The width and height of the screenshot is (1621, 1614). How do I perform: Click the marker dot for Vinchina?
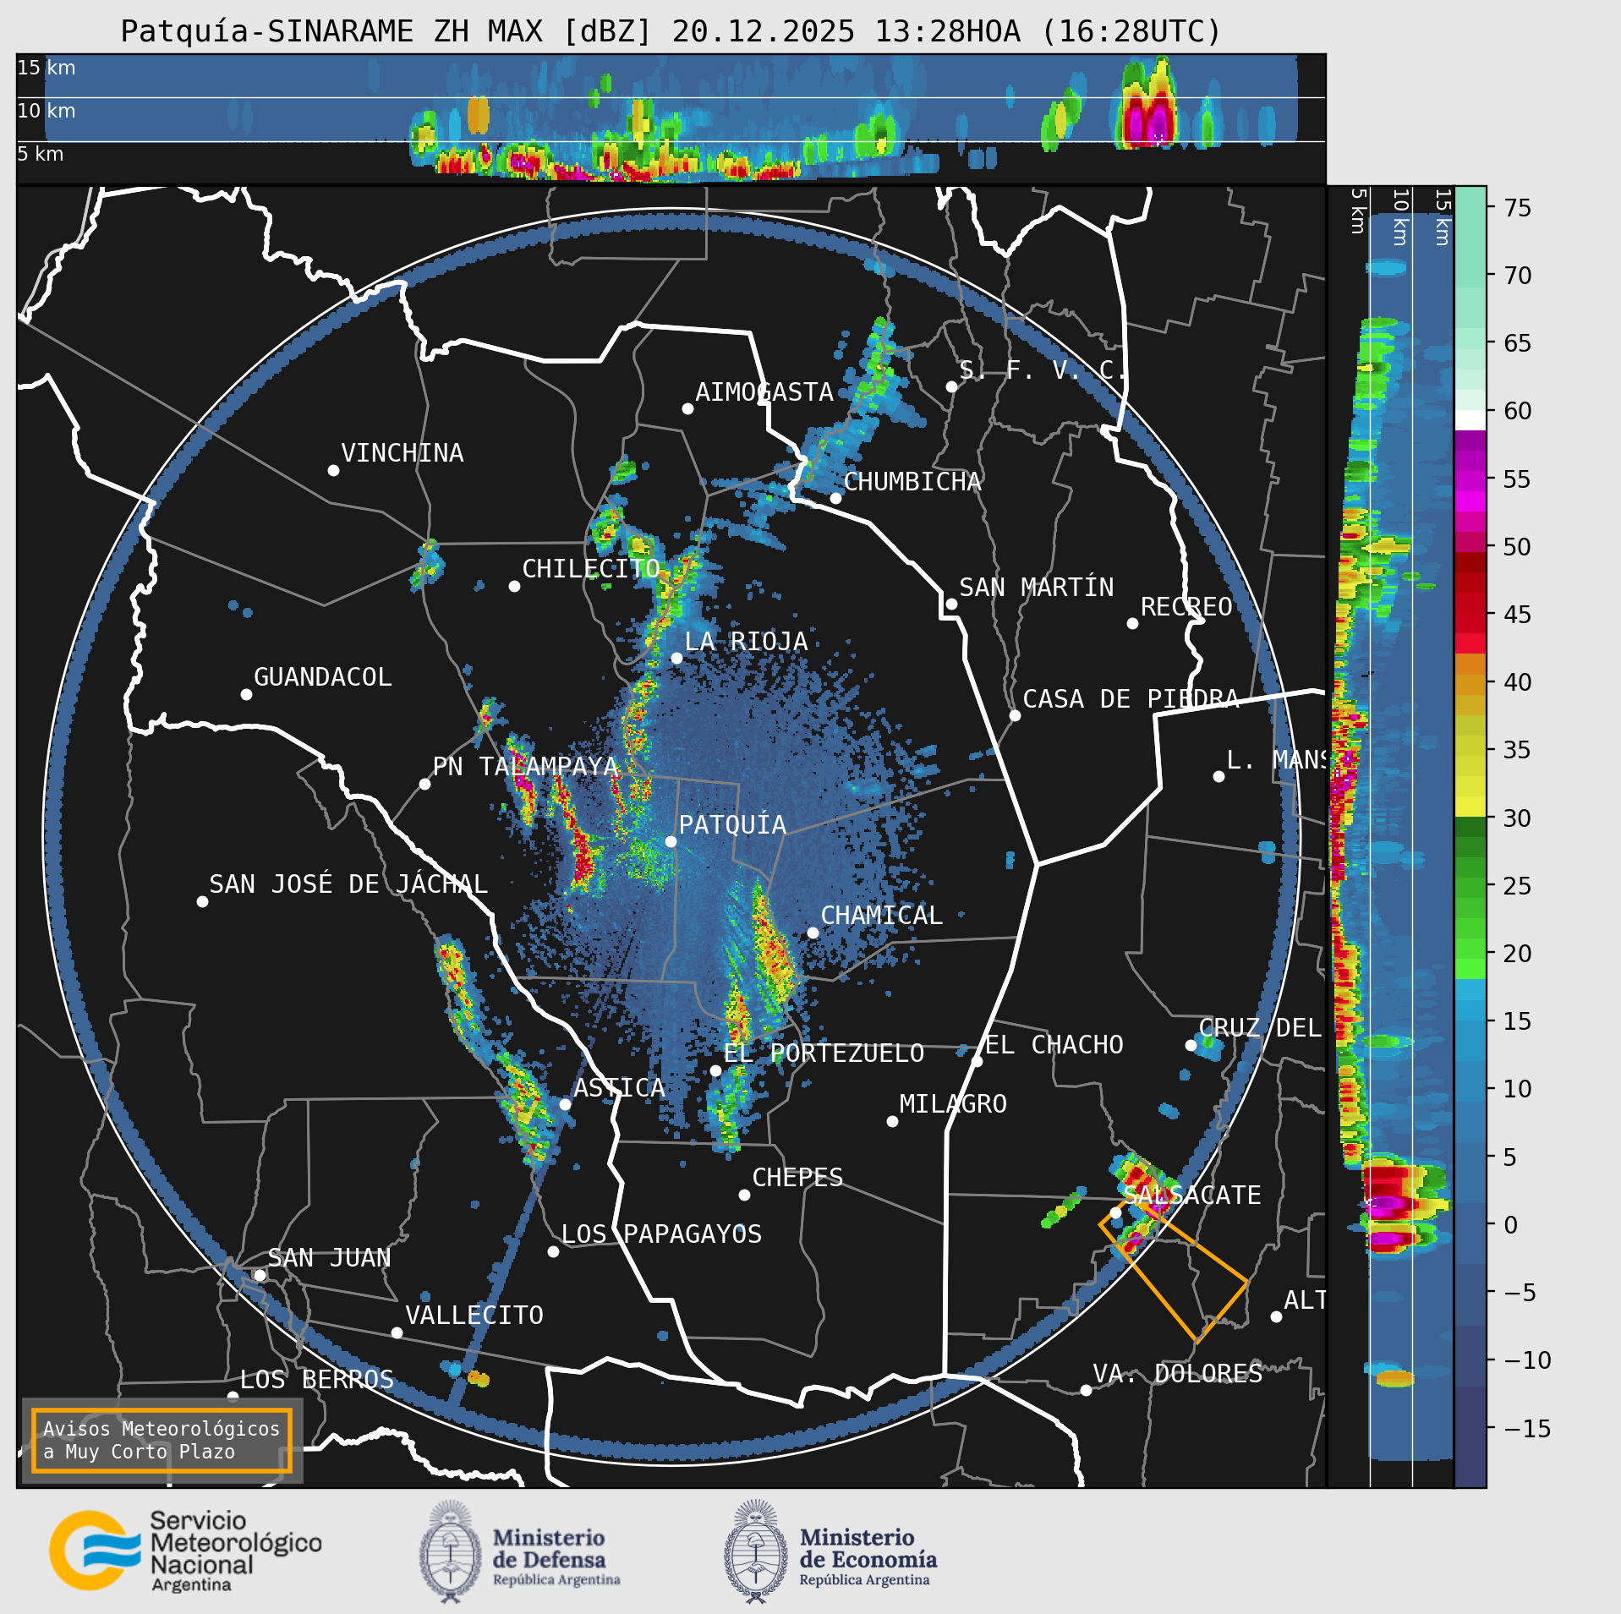[333, 470]
